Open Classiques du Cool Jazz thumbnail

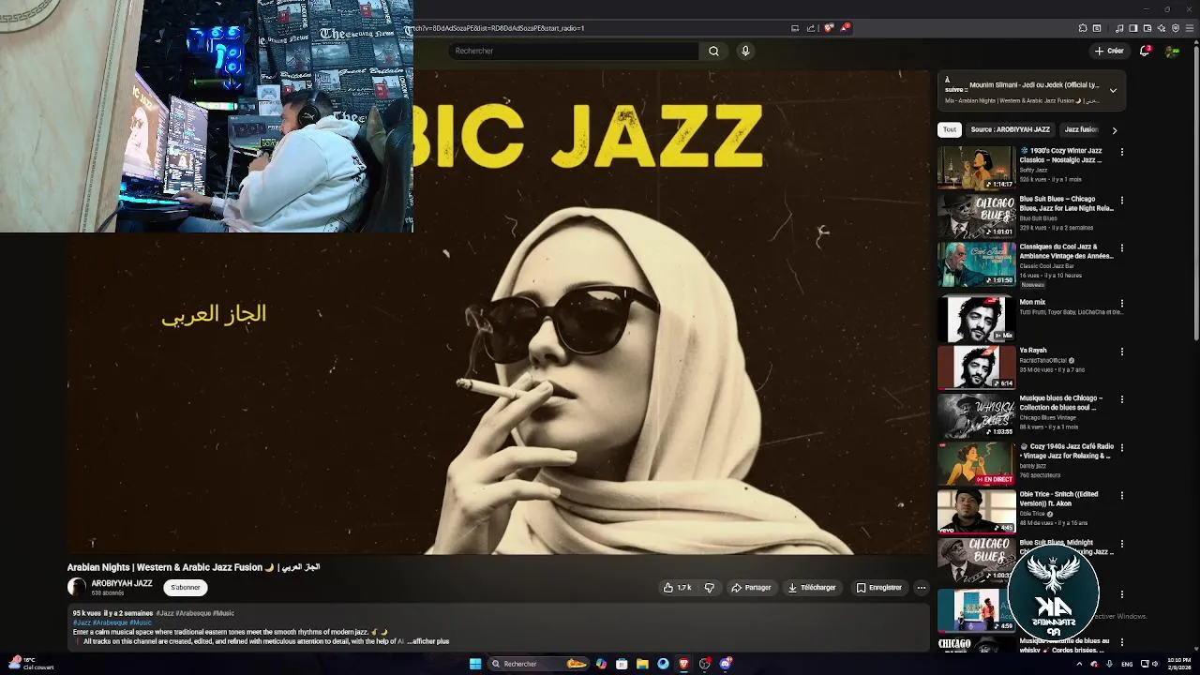(x=976, y=263)
